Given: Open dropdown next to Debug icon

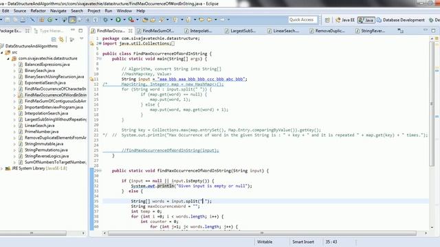Looking at the screenshot, I should (x=111, y=20).
